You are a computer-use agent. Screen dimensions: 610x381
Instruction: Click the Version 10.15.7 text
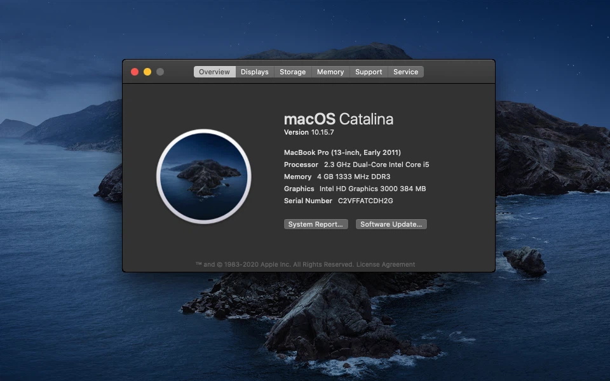click(309, 132)
